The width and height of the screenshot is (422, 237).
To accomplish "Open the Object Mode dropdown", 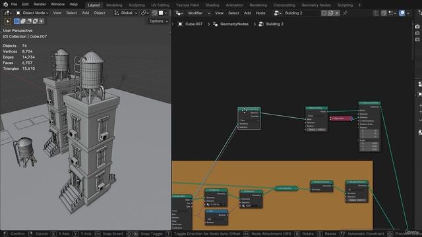I will coord(32,13).
